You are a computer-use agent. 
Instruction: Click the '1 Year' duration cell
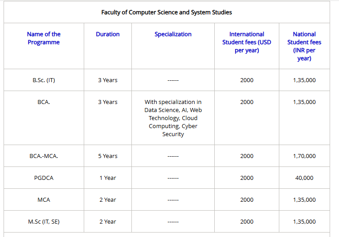pos(108,178)
